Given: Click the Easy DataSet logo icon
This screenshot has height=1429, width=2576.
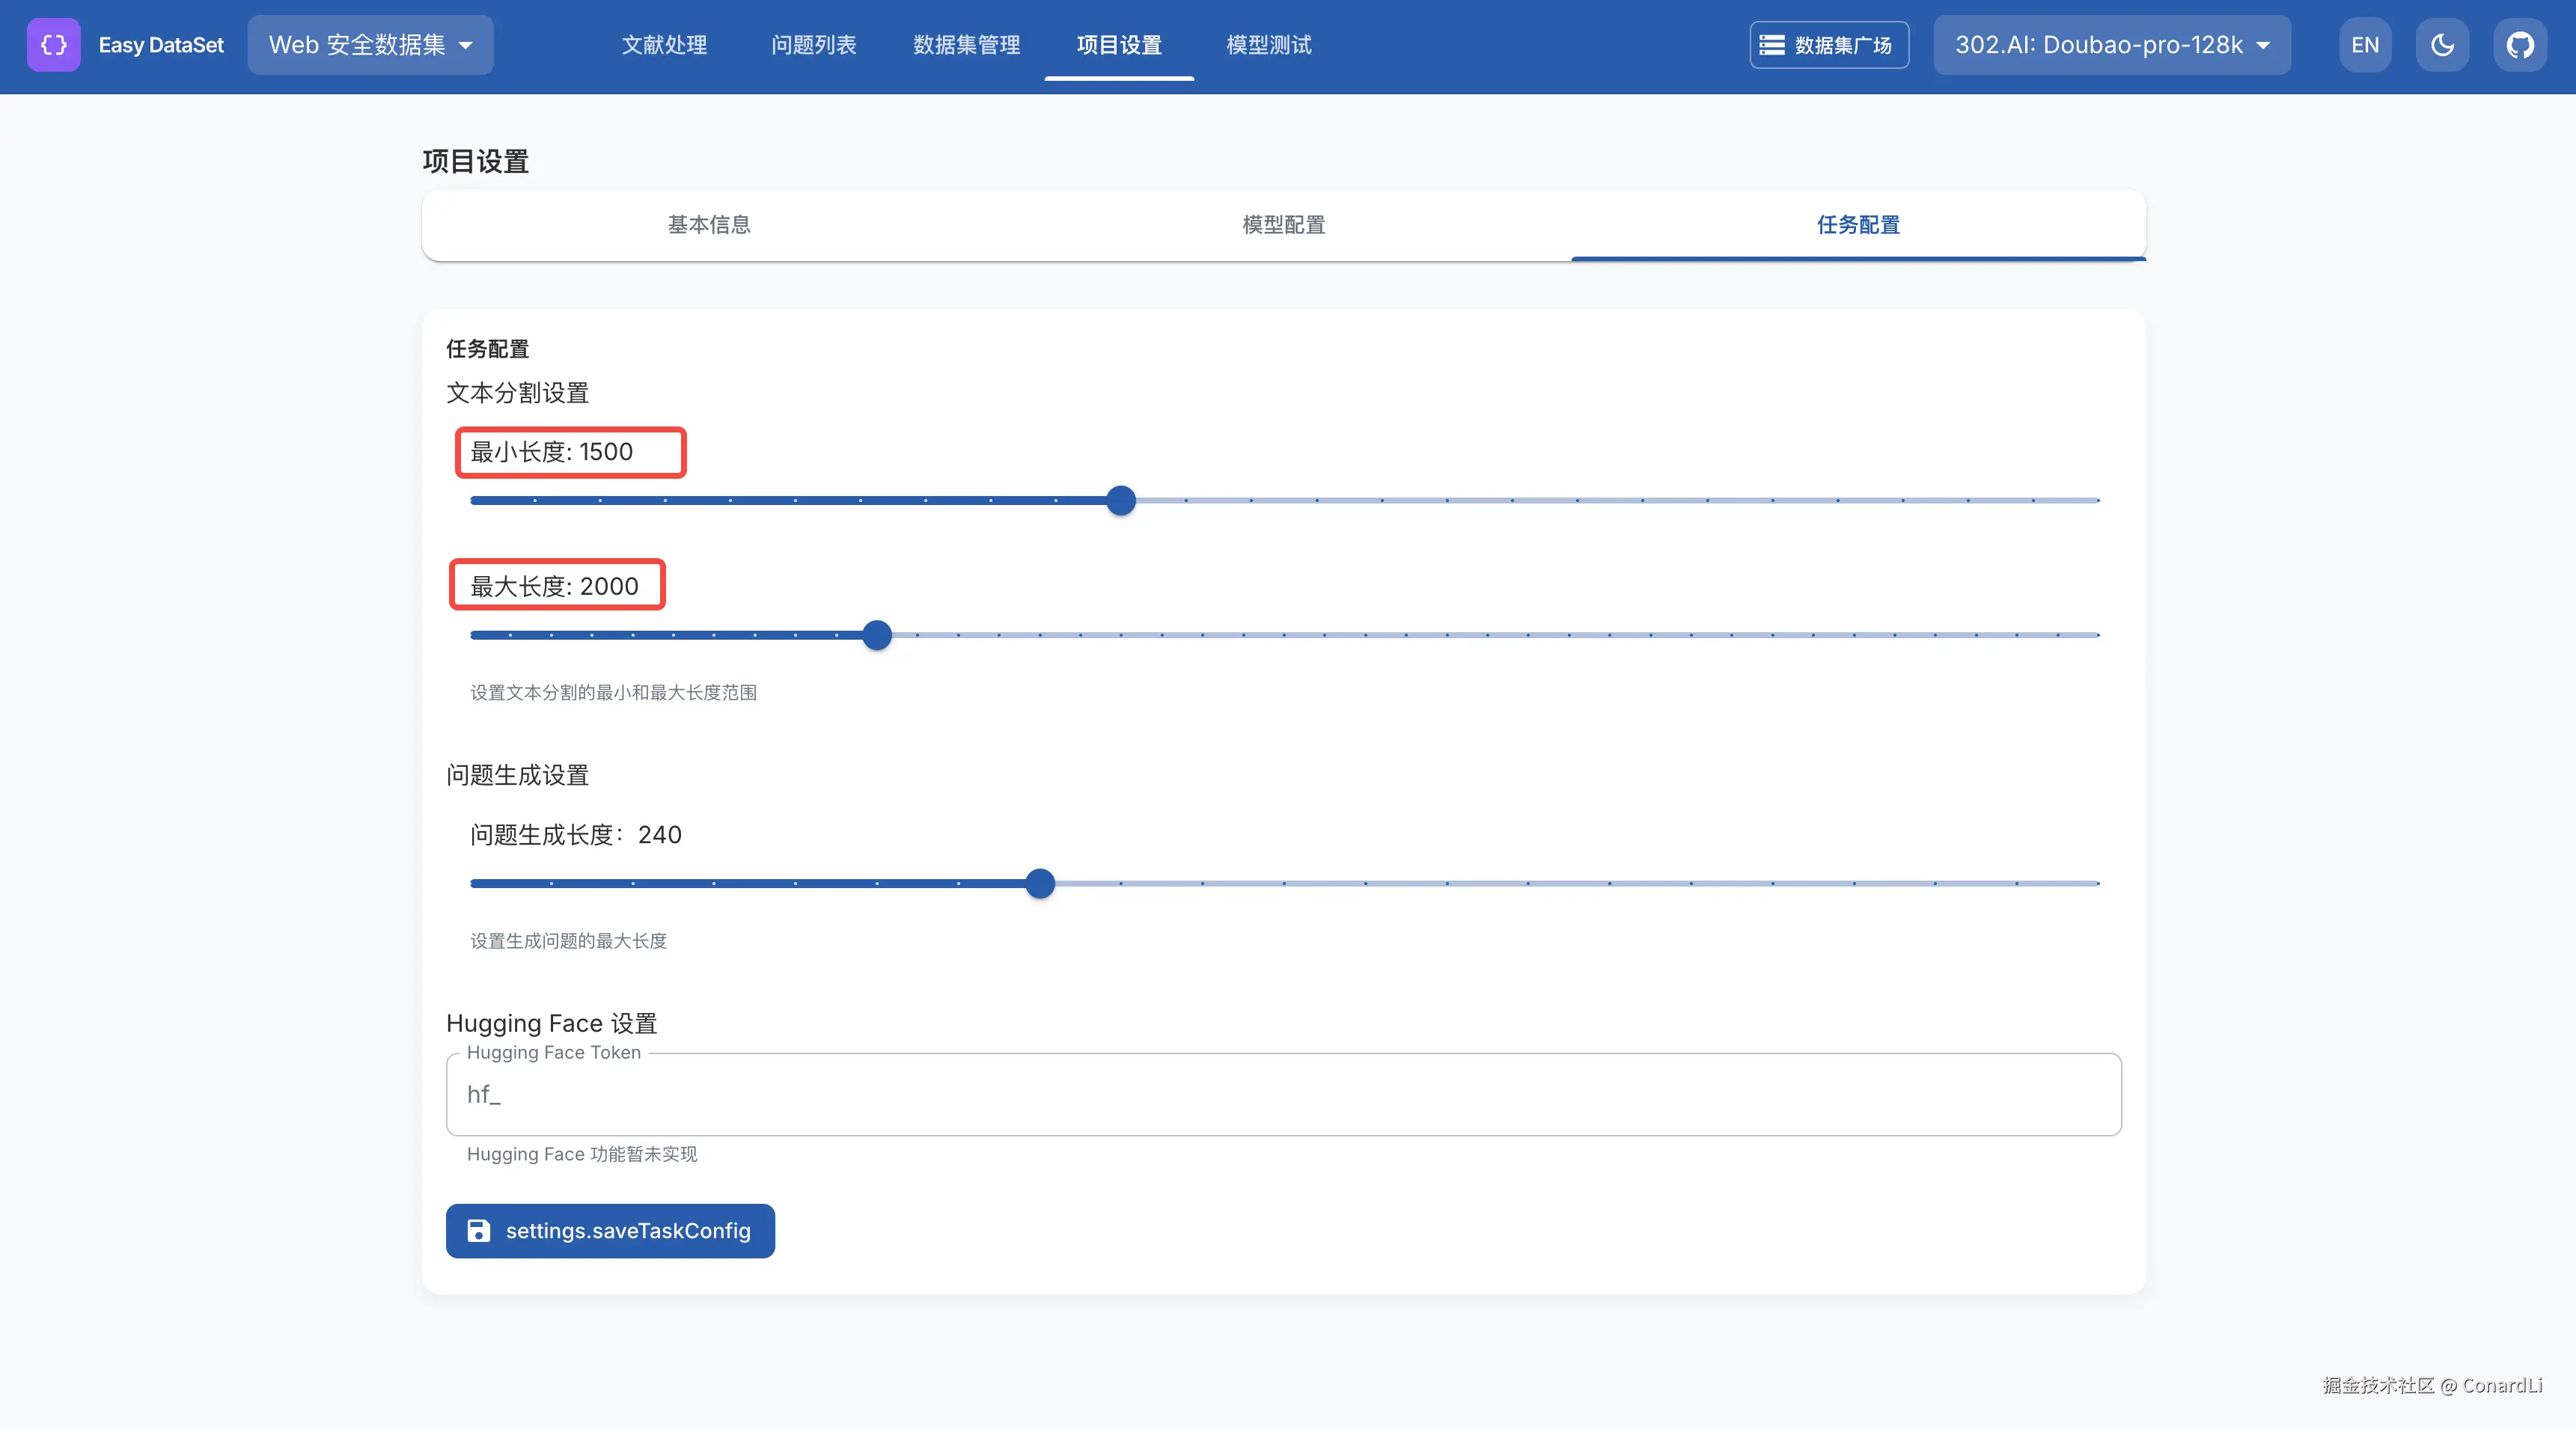Looking at the screenshot, I should [53, 45].
